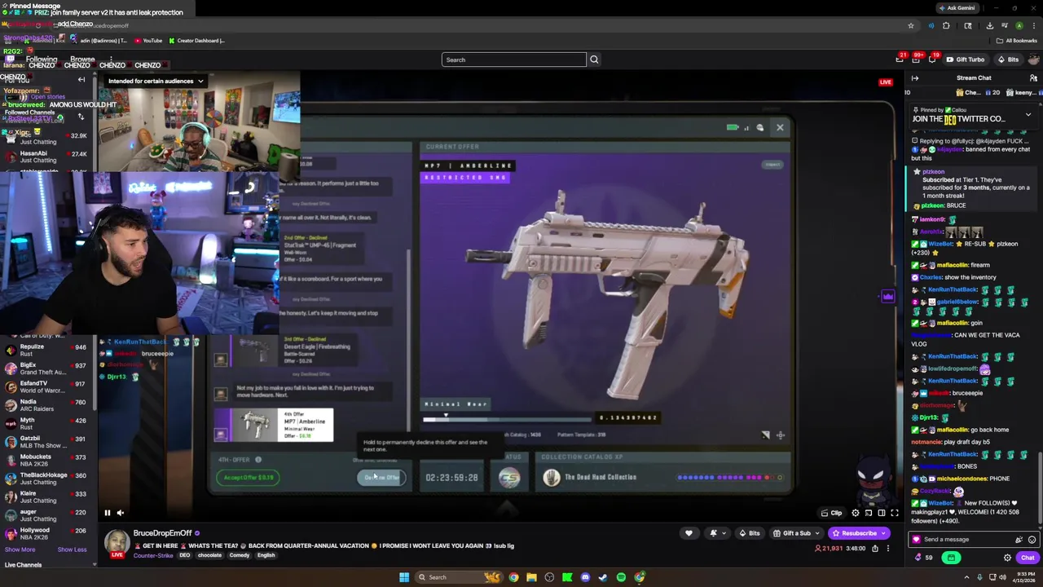Open Prime loot with the 21 badge
The image size is (1043, 587).
900,60
